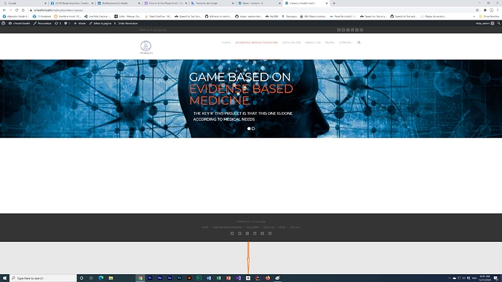502x282 pixels.
Task: Open the Chrome extensions puzzle icon
Action: (x=485, y=10)
